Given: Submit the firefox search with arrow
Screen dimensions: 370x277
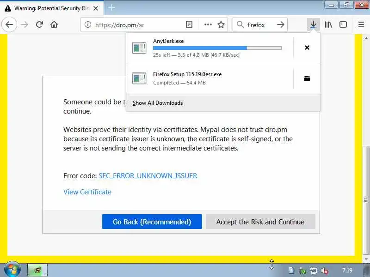Looking at the screenshot, I should point(281,24).
